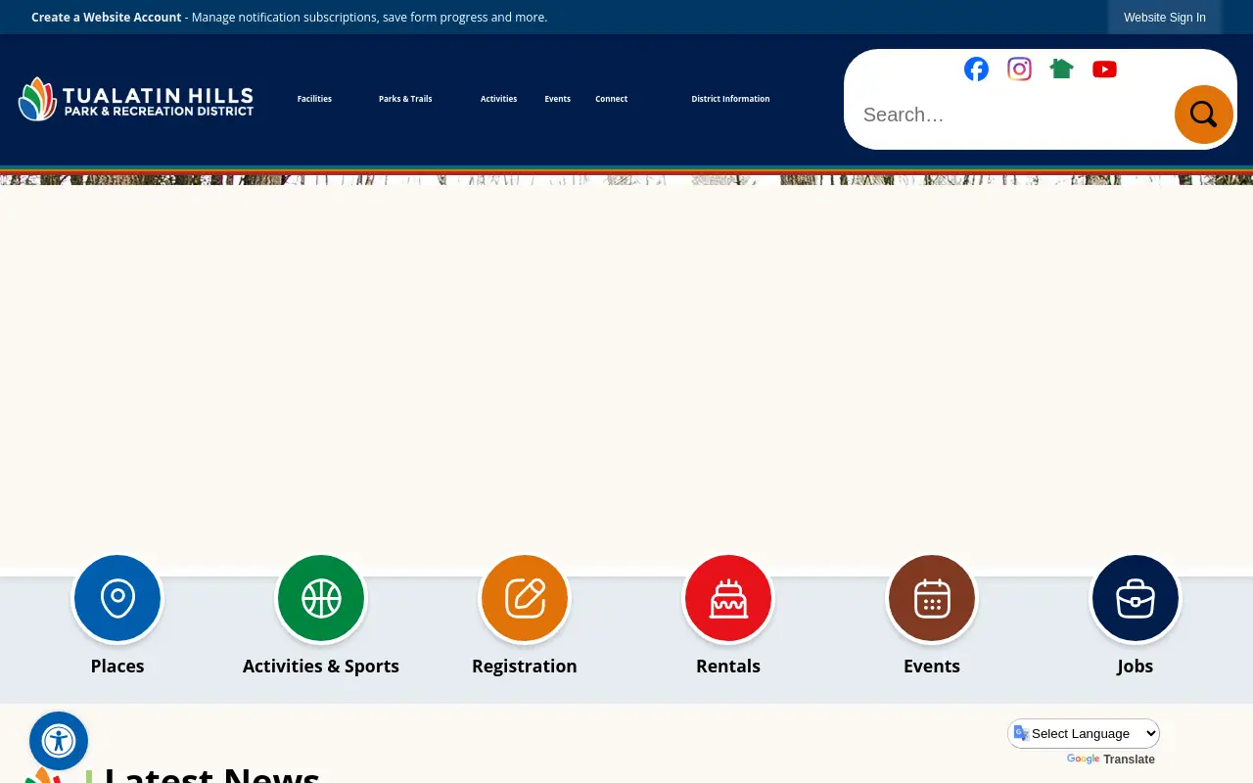Image resolution: width=1253 pixels, height=783 pixels.
Task: Open the District Information menu
Action: (730, 99)
